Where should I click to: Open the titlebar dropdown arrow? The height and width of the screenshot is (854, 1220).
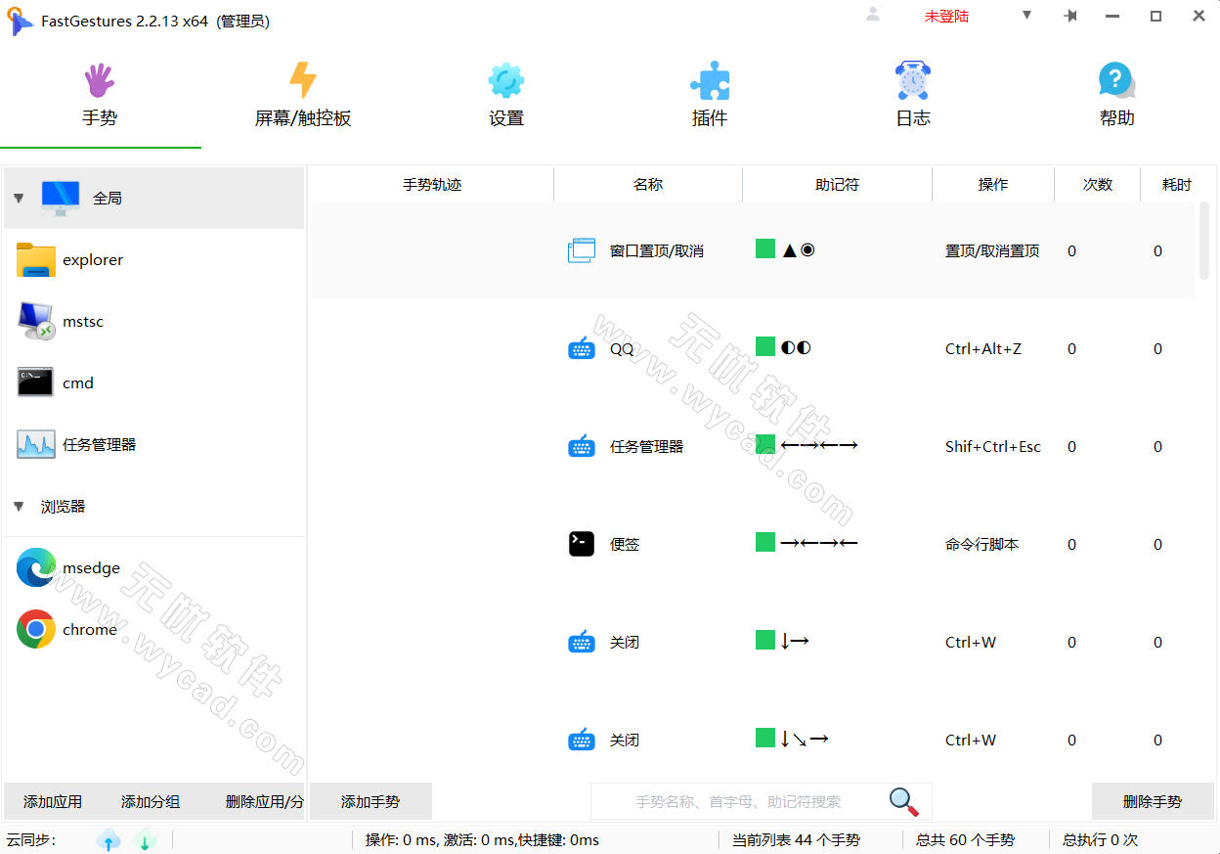point(1026,16)
